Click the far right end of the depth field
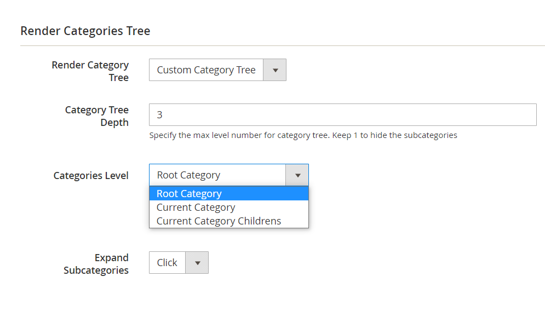Viewport: 545px width, 311px height. pos(530,115)
